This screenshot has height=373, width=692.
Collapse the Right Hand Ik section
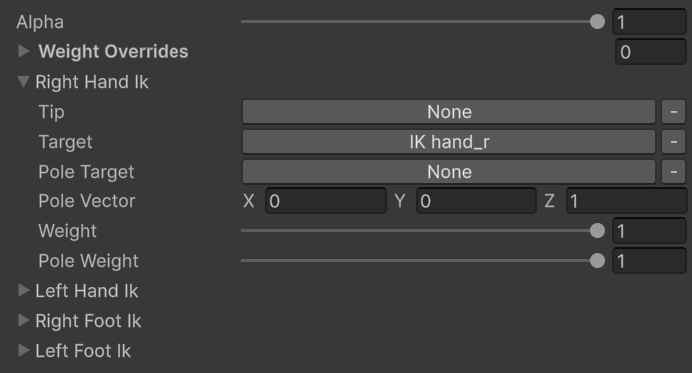pyautogui.click(x=23, y=81)
